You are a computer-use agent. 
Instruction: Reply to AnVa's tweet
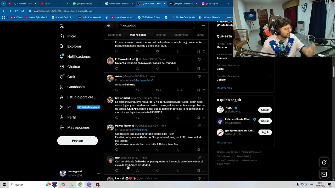point(117,90)
